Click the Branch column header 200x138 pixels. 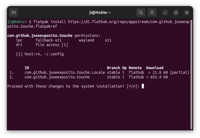coord(113,68)
